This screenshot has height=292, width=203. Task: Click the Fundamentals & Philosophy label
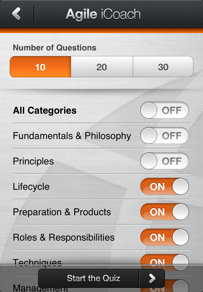click(72, 136)
